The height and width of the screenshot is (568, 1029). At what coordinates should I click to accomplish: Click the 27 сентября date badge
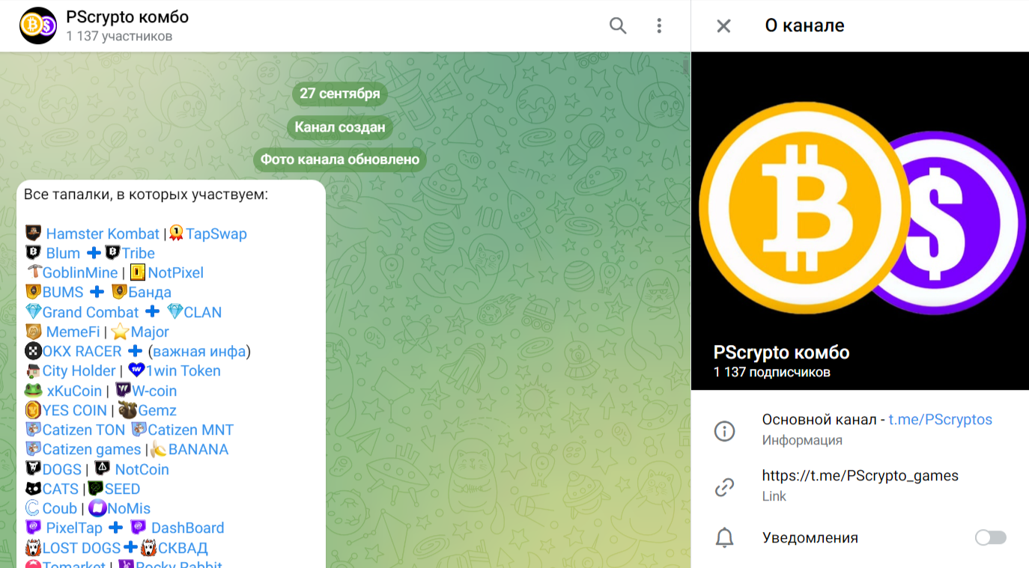pyautogui.click(x=339, y=94)
